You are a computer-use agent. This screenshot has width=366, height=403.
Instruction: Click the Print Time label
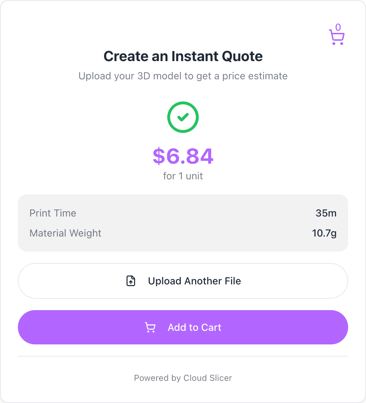tap(53, 213)
